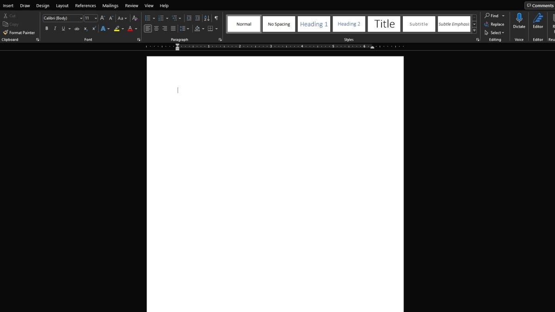Apply strikethrough formatting

77,29
